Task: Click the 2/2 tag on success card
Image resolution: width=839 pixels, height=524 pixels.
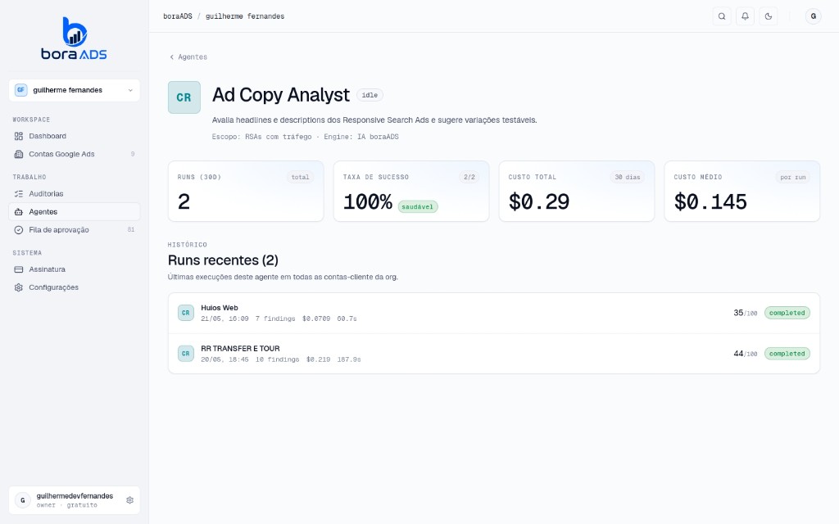Action: click(x=469, y=178)
